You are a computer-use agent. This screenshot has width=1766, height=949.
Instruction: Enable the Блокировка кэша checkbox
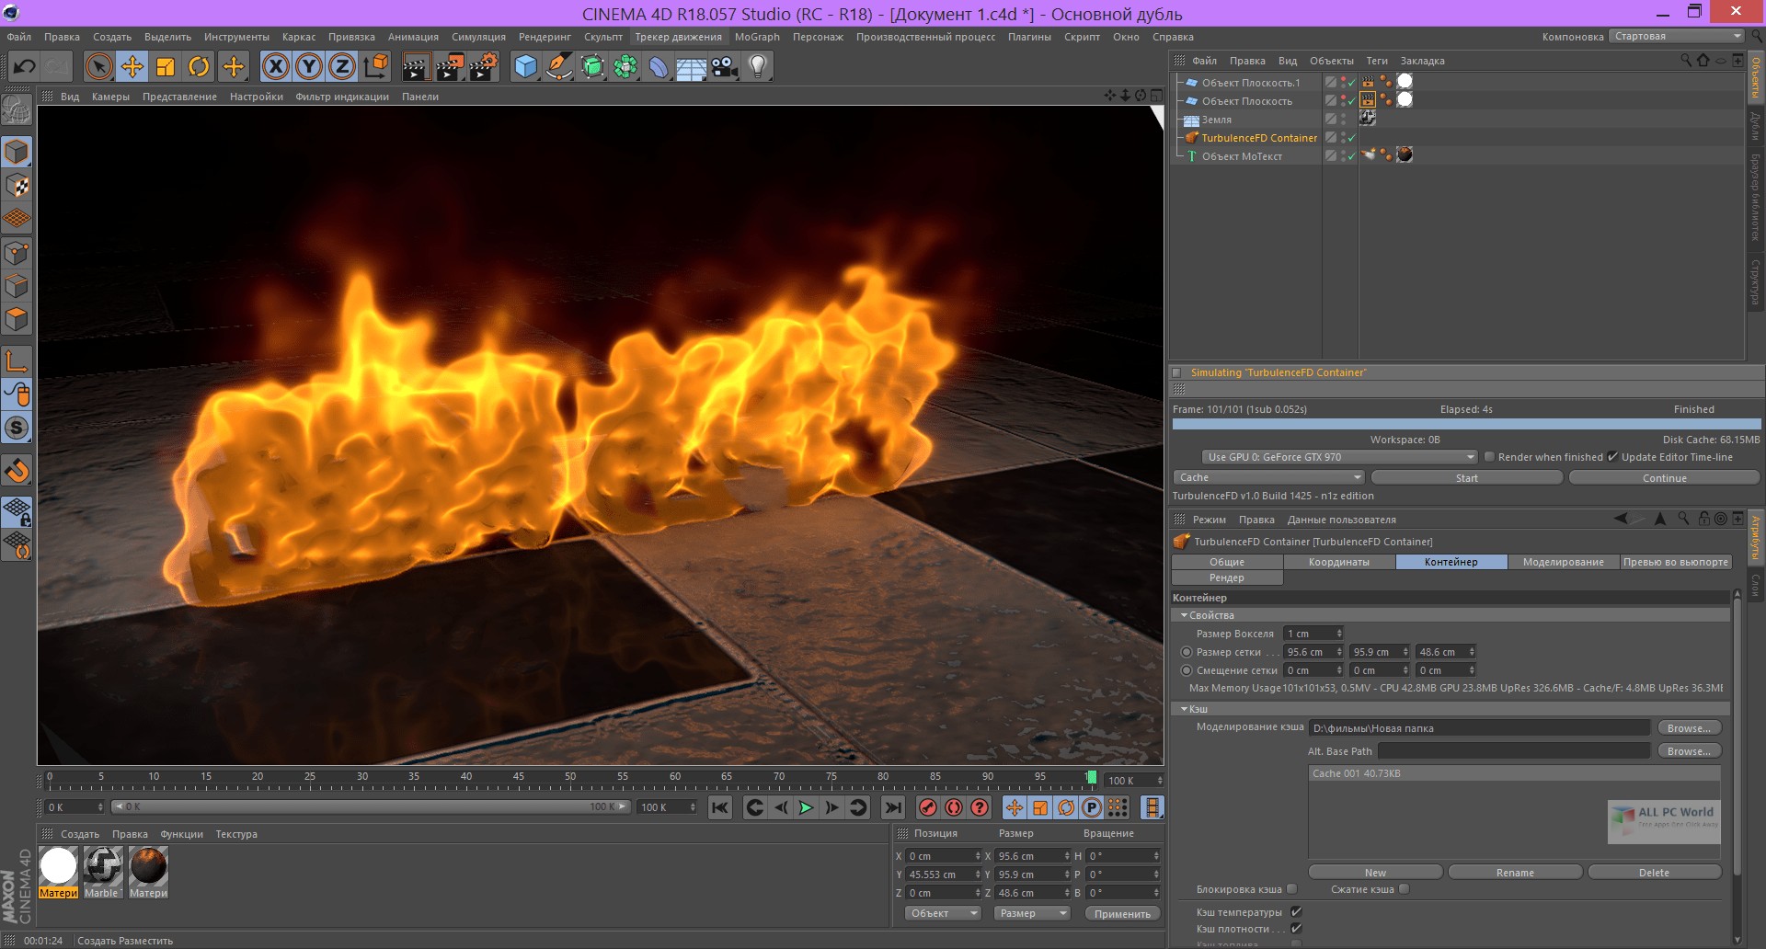[x=1291, y=889]
